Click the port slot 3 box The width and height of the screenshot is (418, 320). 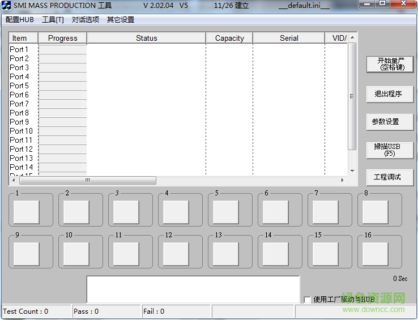click(x=126, y=212)
